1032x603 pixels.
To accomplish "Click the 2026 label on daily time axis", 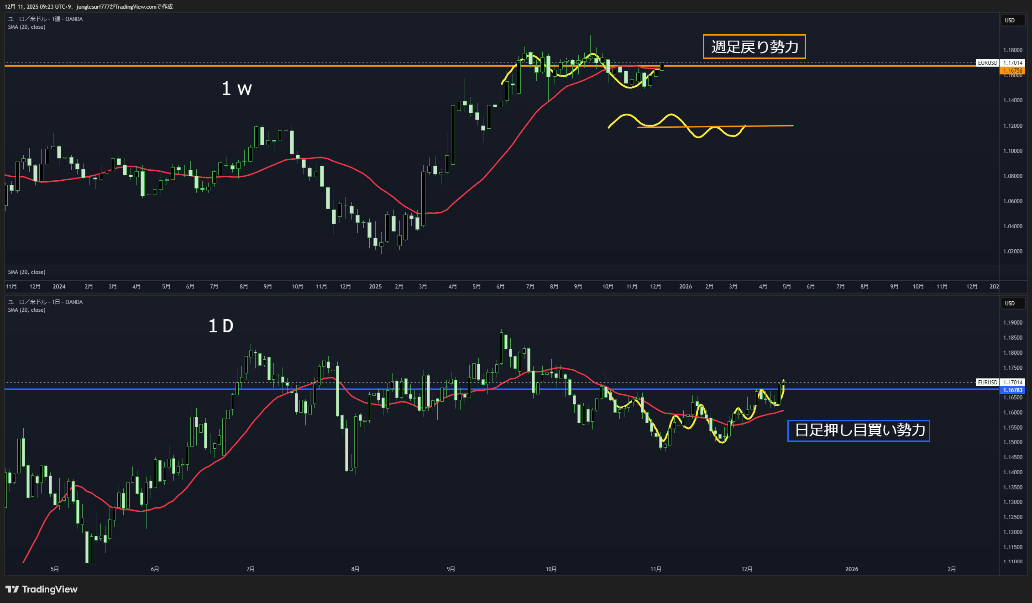I will tap(851, 569).
